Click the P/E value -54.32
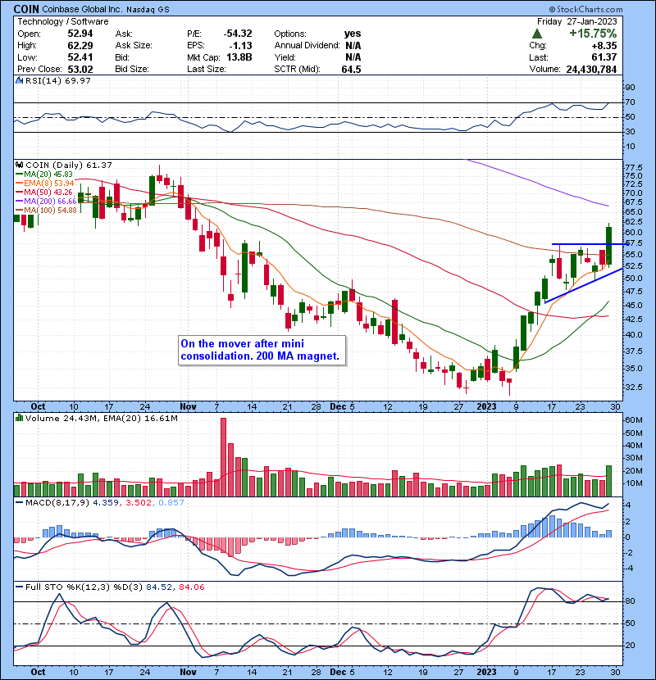Viewport: 656px width, 680px height. click(238, 34)
